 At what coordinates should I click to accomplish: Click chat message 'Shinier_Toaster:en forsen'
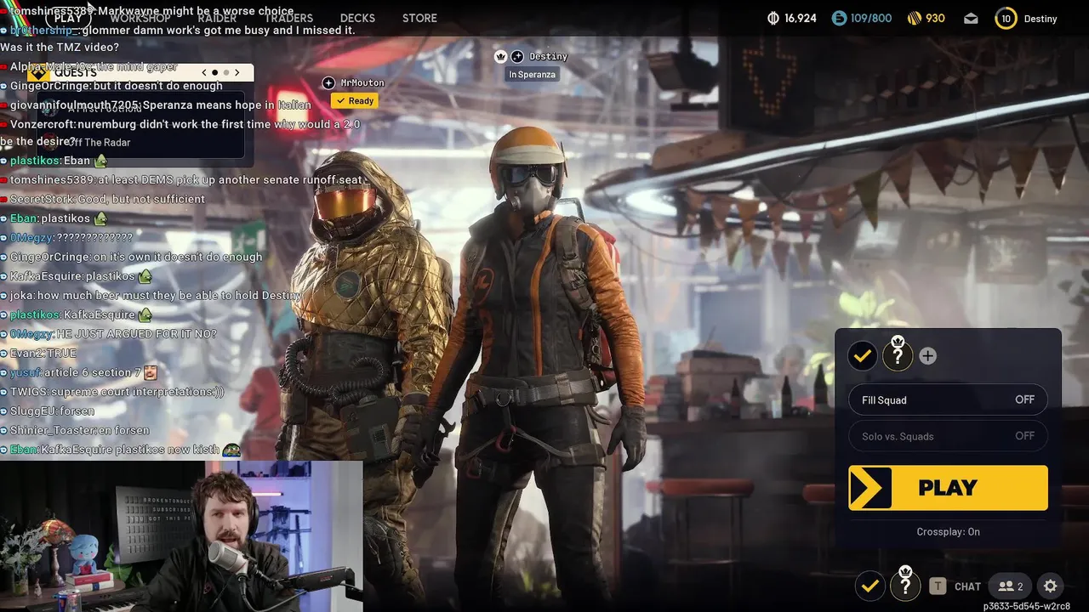click(79, 430)
